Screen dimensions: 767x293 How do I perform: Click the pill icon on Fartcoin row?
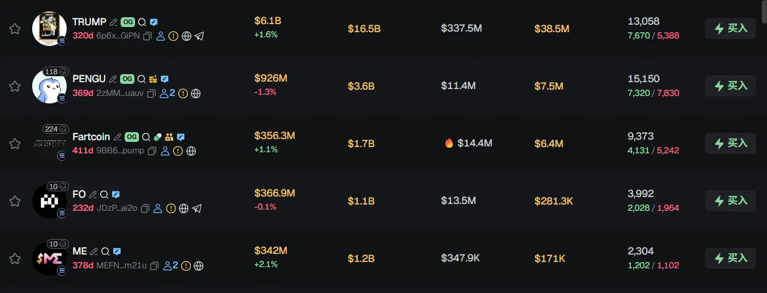click(158, 137)
